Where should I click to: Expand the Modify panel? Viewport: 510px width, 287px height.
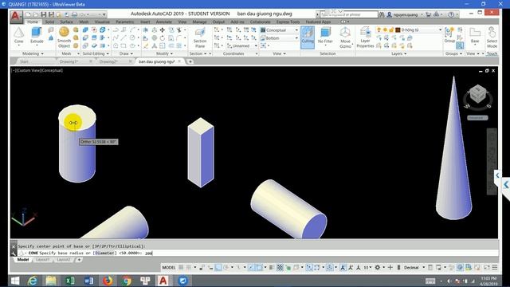coord(164,53)
